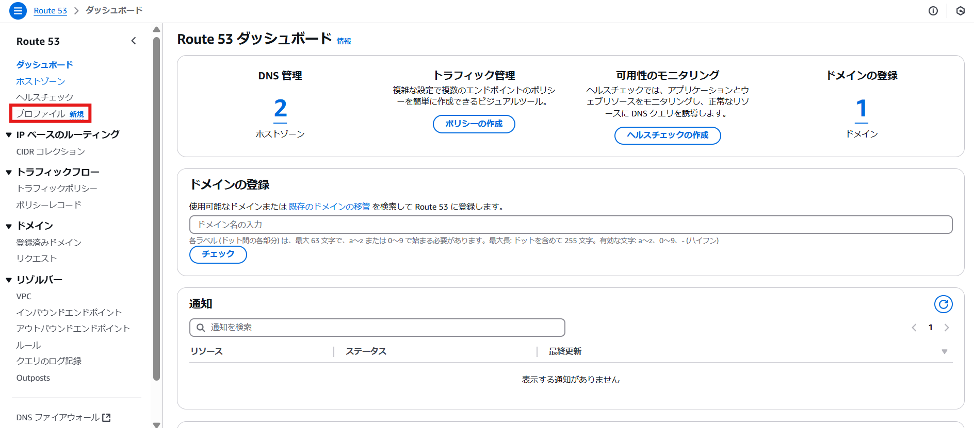Click the magnifier icon in 通知を検索 box
The image size is (974, 428).
point(201,328)
